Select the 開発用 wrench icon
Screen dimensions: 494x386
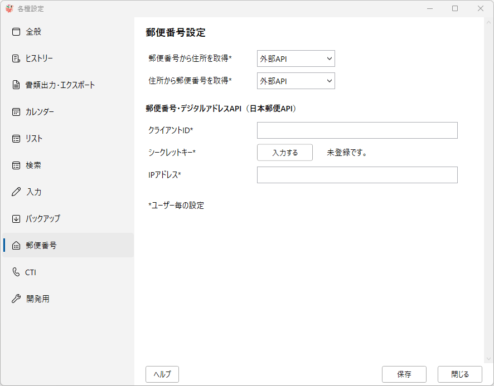pyautogui.click(x=16, y=299)
